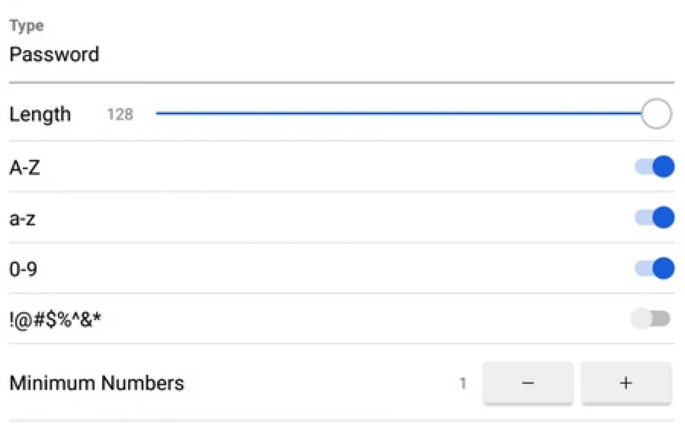Click the Length label text

40,114
